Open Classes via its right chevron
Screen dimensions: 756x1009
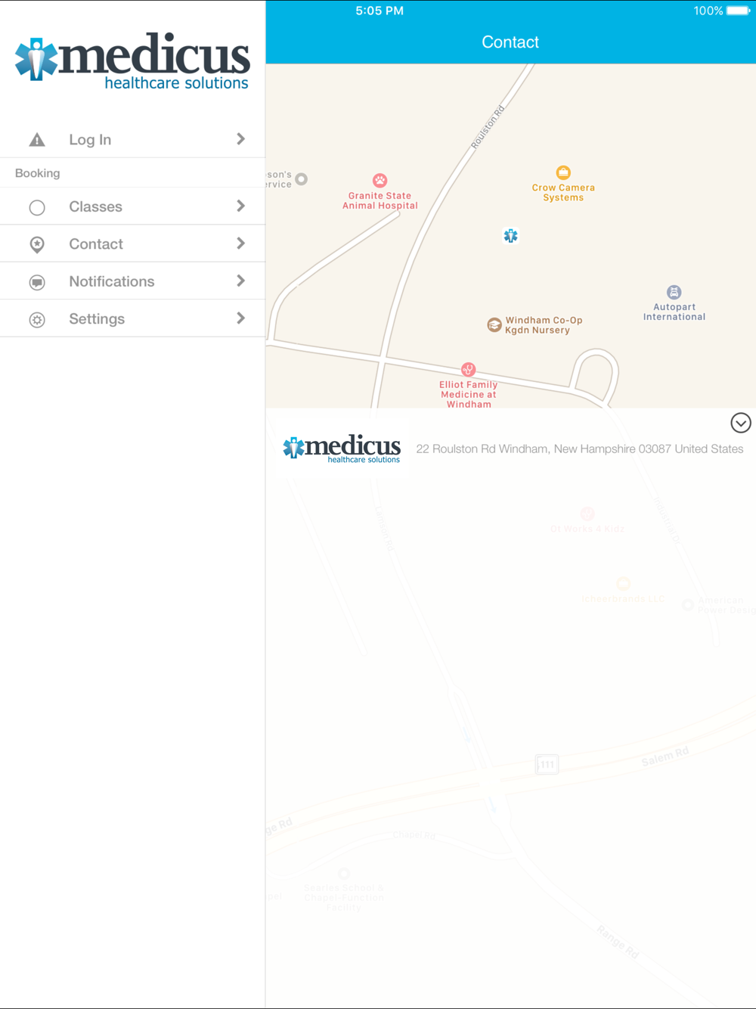pyautogui.click(x=240, y=206)
